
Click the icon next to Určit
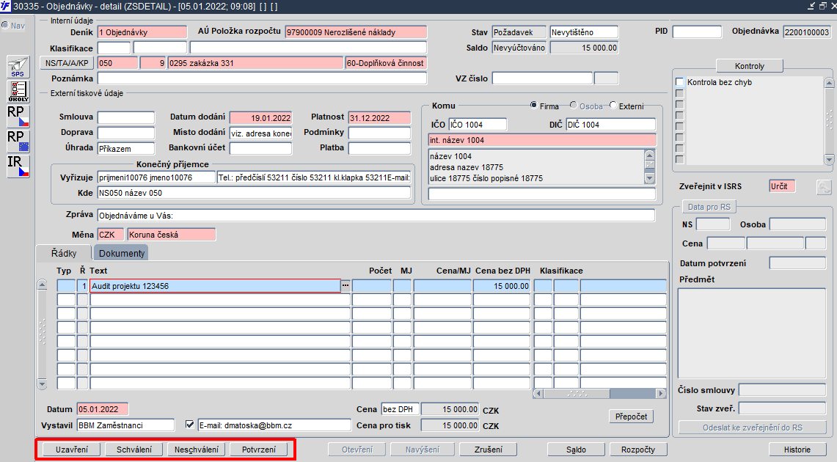pyautogui.click(x=825, y=187)
